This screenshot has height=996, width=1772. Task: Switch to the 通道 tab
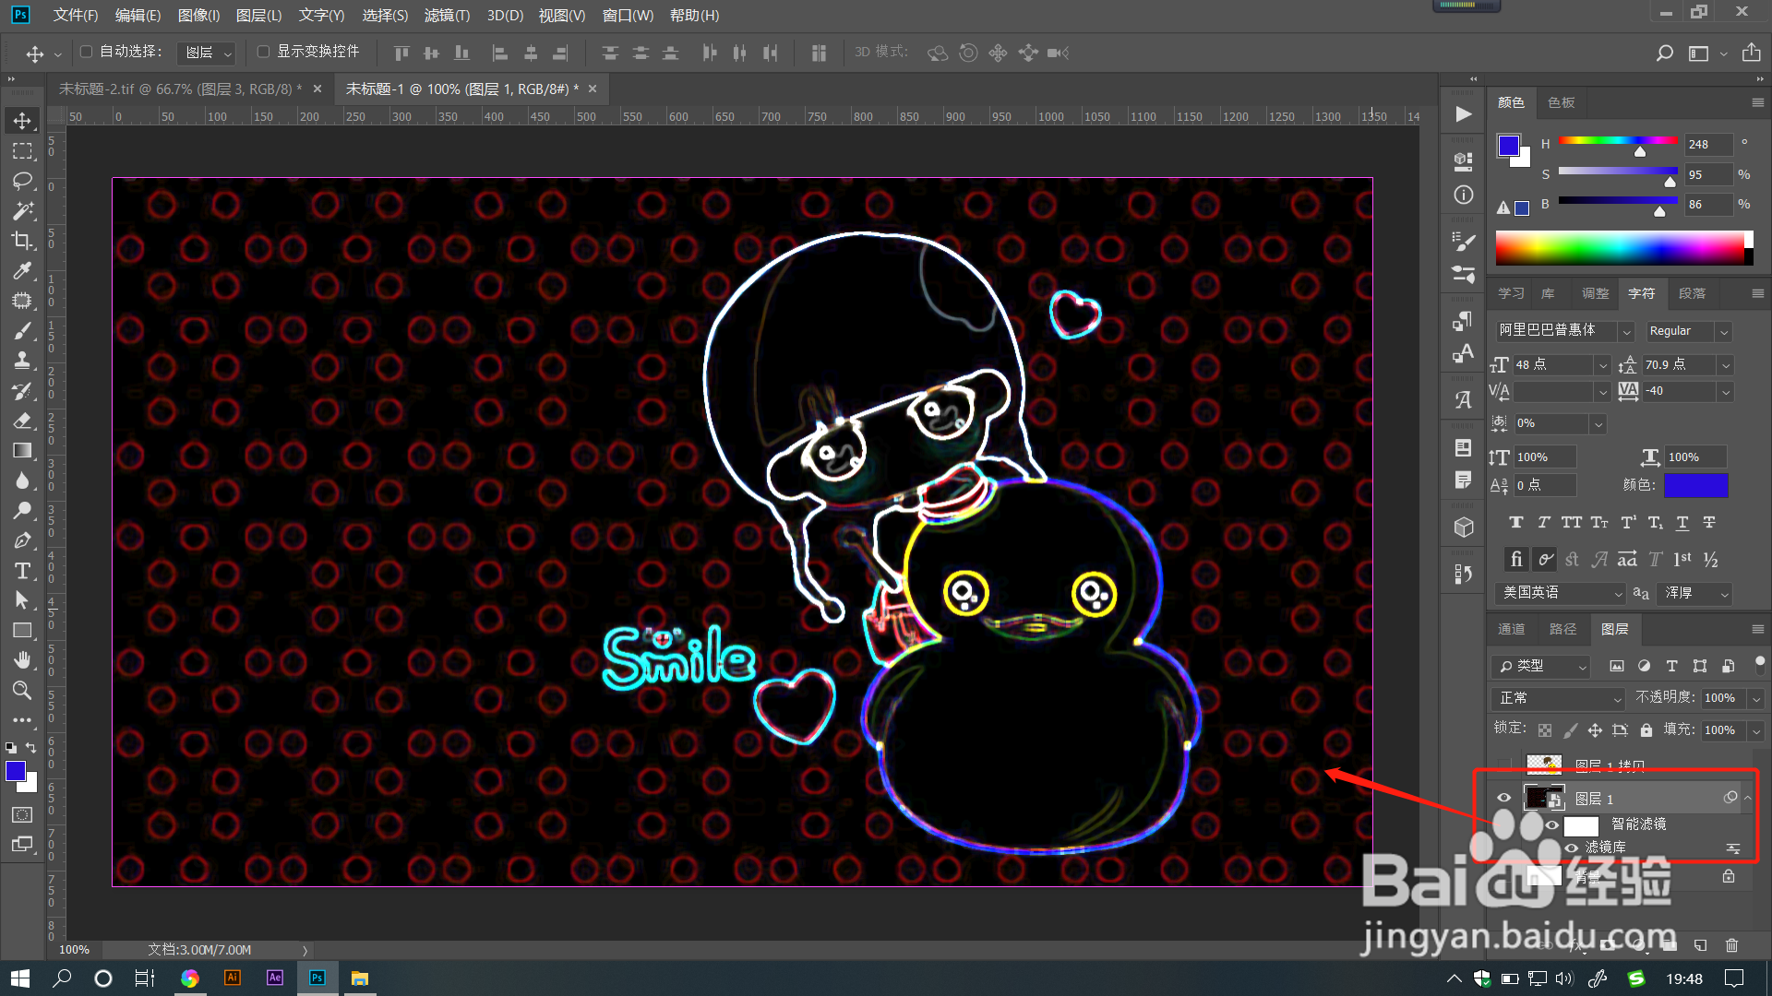(x=1511, y=629)
